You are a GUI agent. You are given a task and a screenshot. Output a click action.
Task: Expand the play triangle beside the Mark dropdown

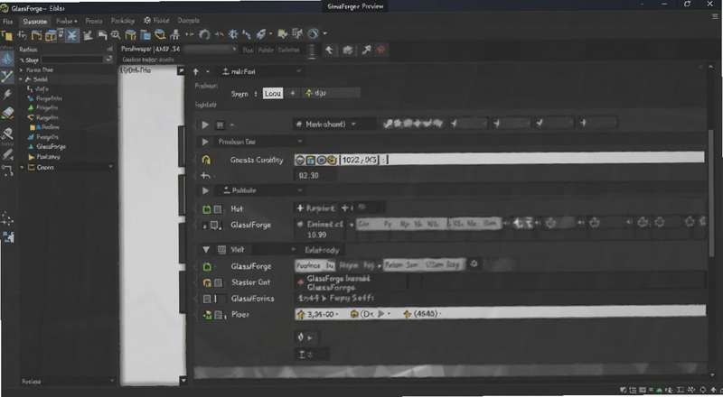[x=205, y=125]
